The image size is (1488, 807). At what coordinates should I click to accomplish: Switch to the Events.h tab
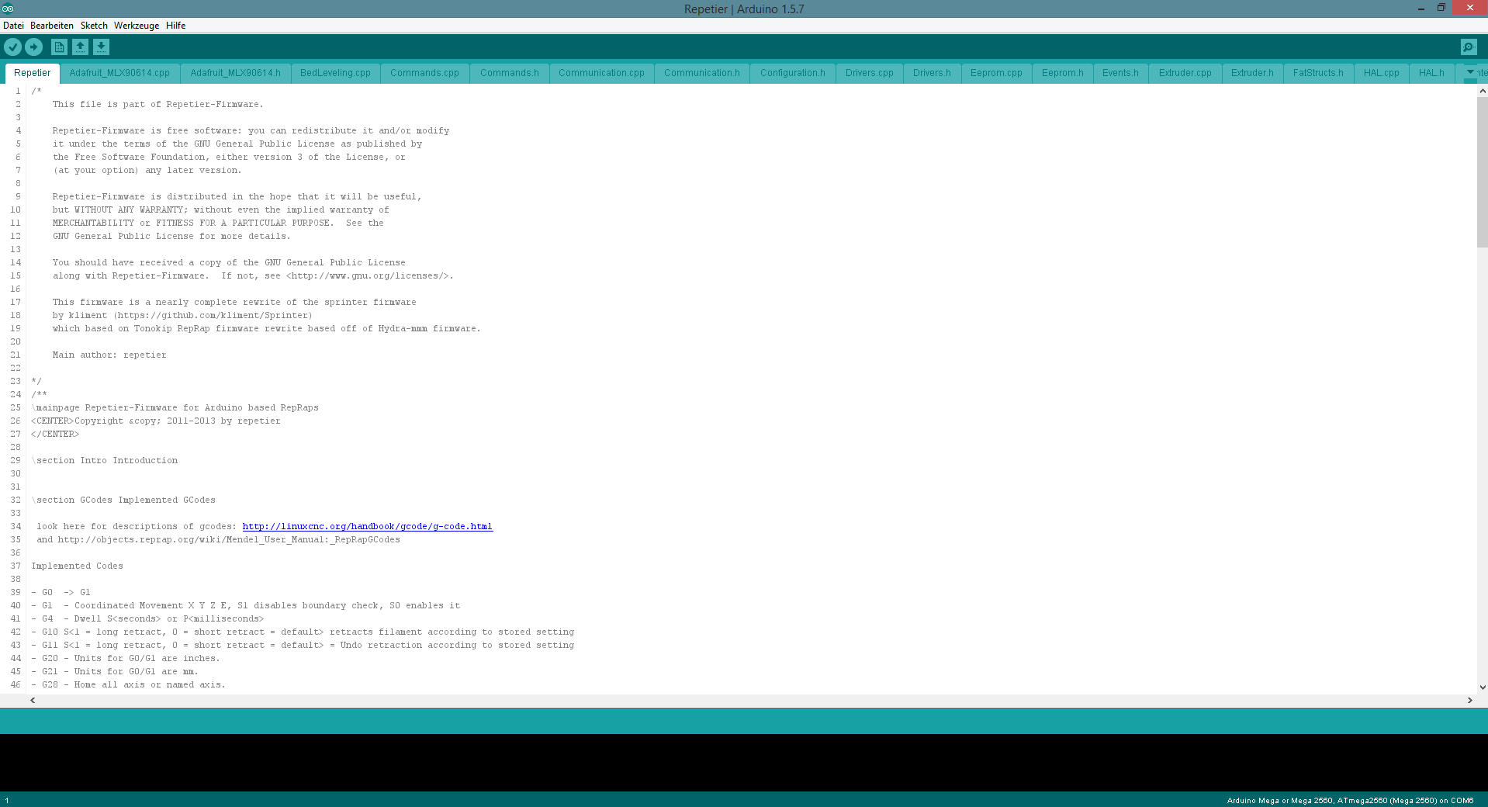[1120, 73]
